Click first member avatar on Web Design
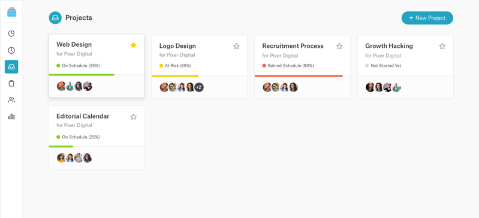Image resolution: width=479 pixels, height=218 pixels. [61, 86]
